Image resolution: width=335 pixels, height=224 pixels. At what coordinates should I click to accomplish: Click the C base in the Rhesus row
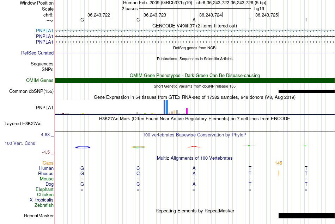pos(138,173)
